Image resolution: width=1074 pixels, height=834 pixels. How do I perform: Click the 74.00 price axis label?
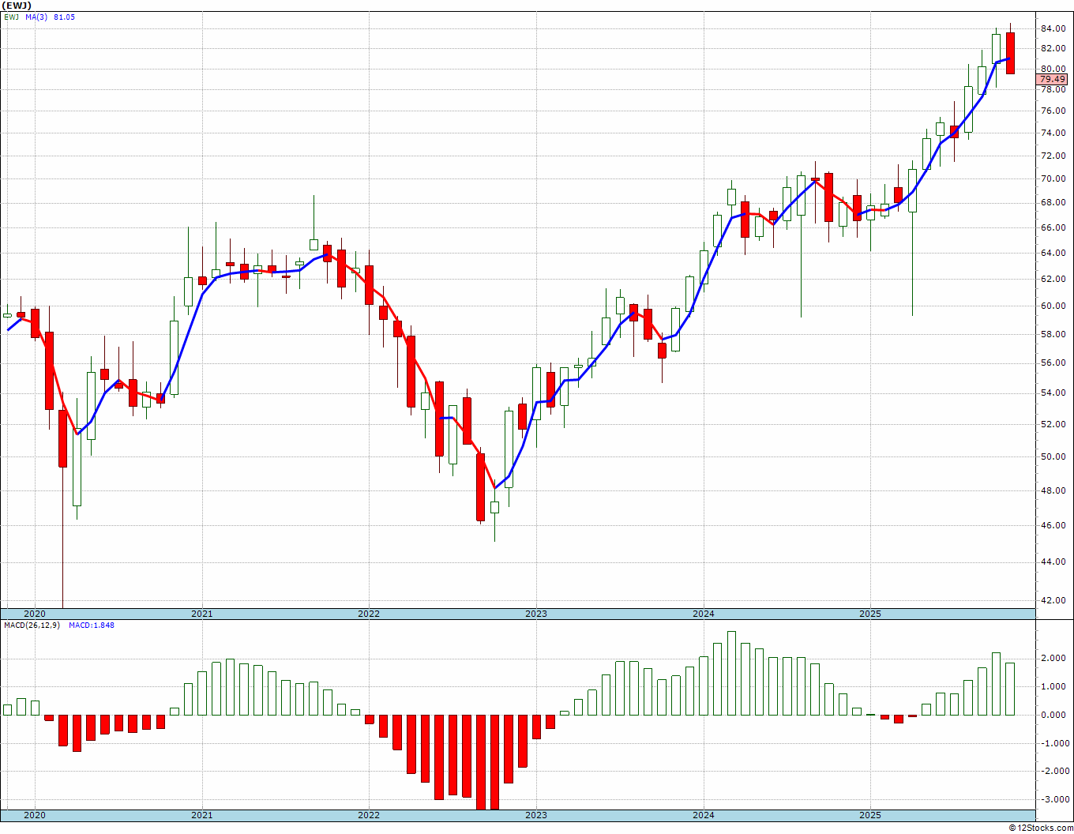click(x=1053, y=133)
